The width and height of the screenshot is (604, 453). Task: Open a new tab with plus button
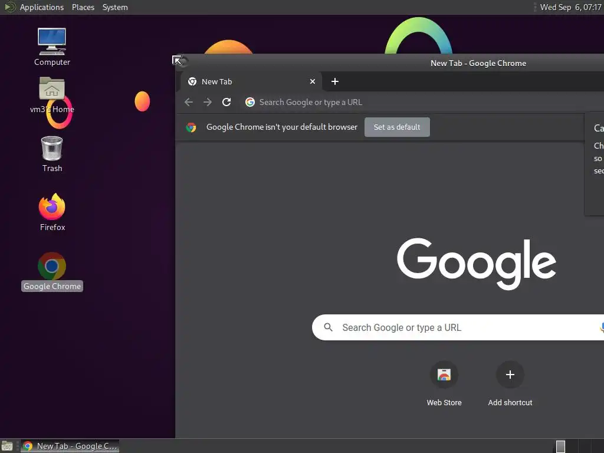[x=335, y=81]
